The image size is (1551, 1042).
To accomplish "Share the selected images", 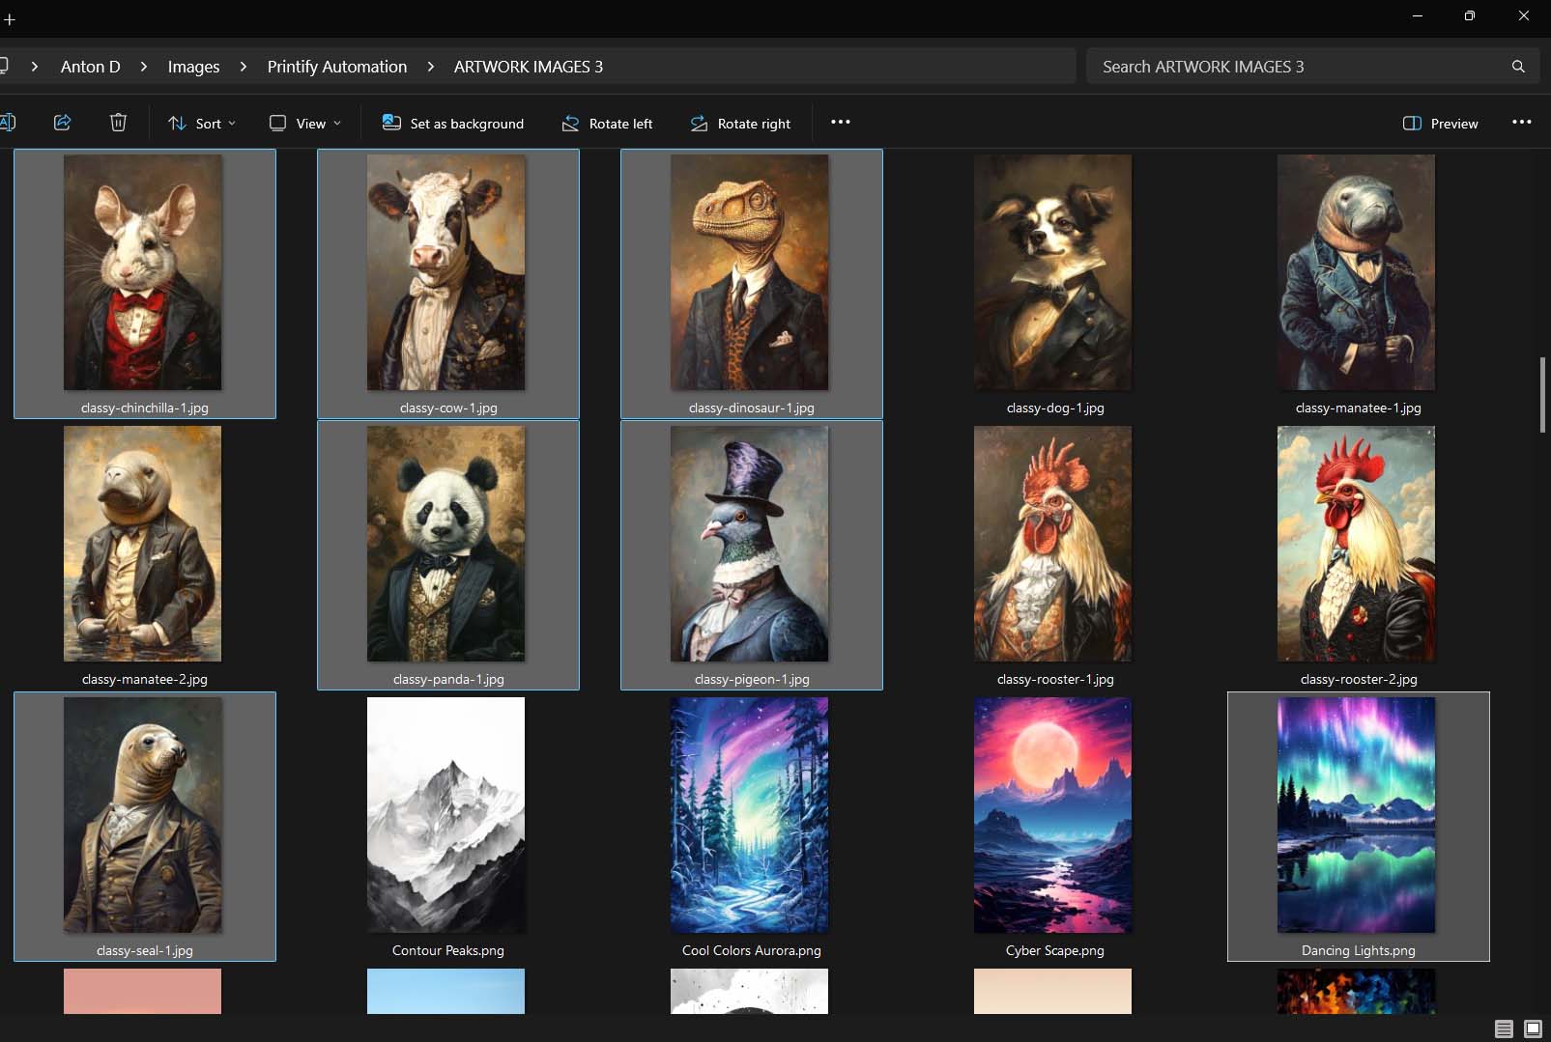I will coord(62,122).
